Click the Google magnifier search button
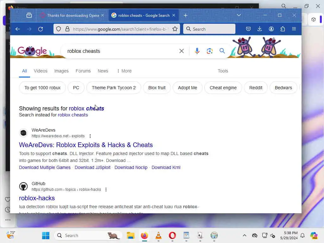The image size is (324, 243). click(x=222, y=51)
